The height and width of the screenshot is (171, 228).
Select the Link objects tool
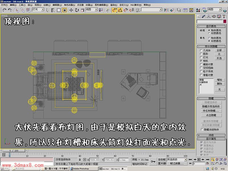click(x=17, y=10)
